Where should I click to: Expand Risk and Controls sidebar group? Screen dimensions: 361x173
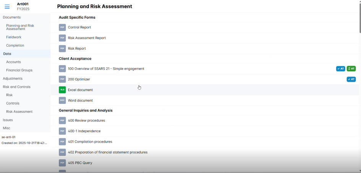16,87
